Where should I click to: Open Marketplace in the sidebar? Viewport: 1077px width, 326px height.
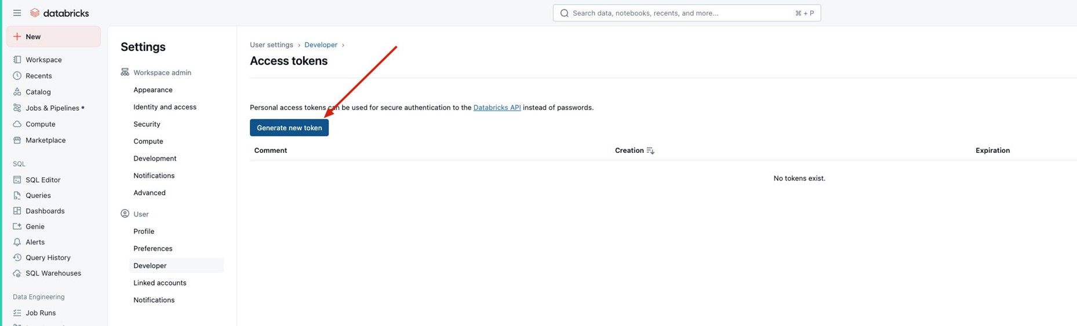point(45,140)
